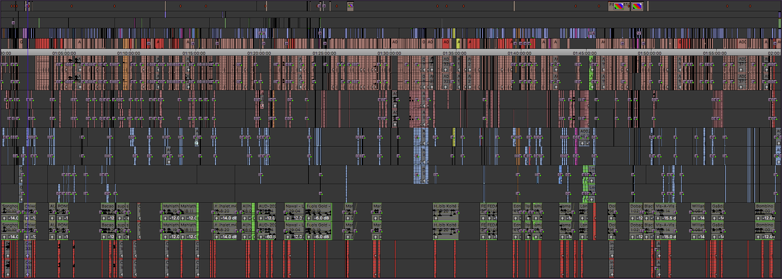Click the clip gain icon on upper Ajjihalet.m4 clip

tap(216, 218)
